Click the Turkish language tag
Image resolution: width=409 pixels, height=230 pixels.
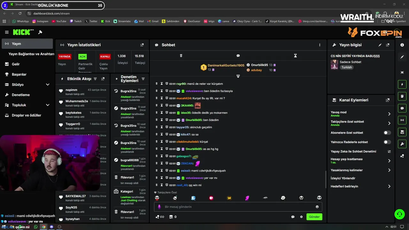(346, 67)
